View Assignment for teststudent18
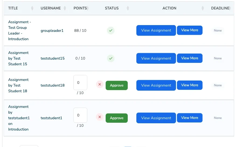 [x=156, y=85]
